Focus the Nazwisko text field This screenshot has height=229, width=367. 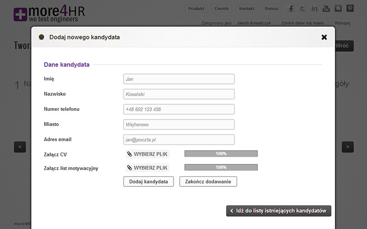pos(179,94)
